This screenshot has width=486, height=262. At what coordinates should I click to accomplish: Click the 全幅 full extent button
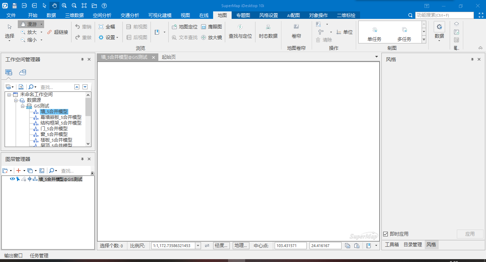[x=107, y=27]
